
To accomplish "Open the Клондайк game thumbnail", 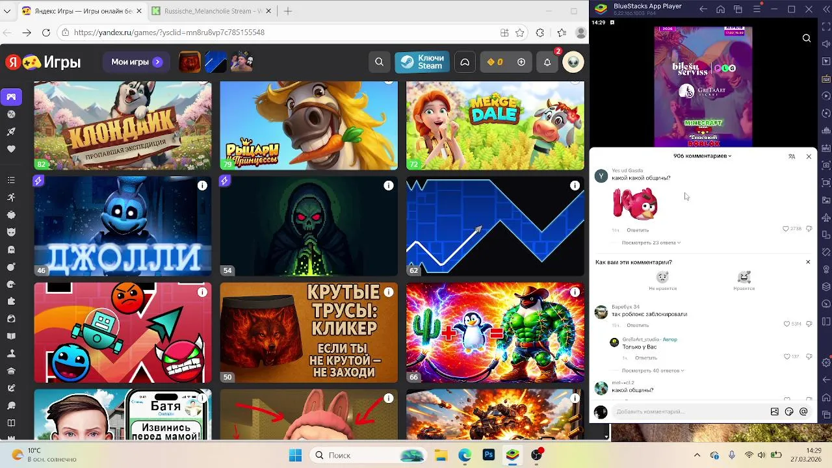I will coord(123,125).
